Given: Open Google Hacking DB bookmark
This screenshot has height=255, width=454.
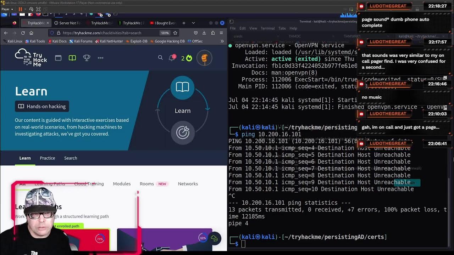Looking at the screenshot, I should [167, 41].
